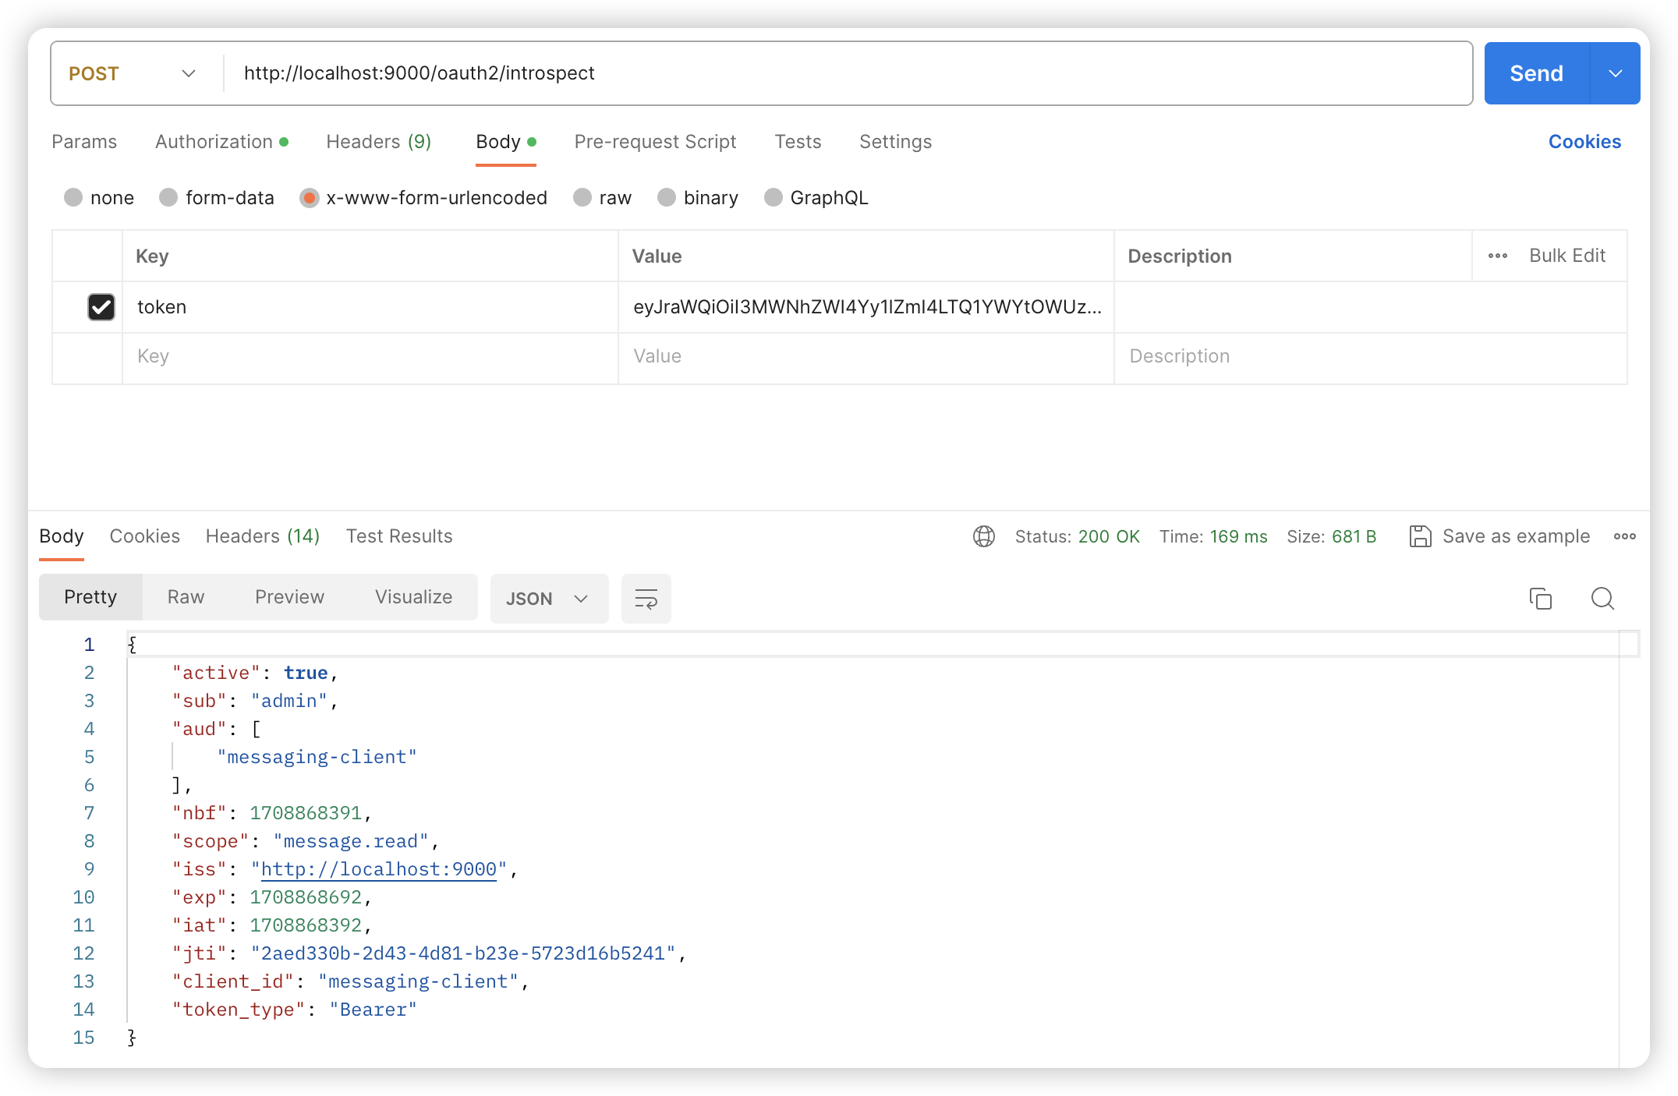Open response options three-dots menu
This screenshot has height=1096, width=1678.
(1624, 536)
